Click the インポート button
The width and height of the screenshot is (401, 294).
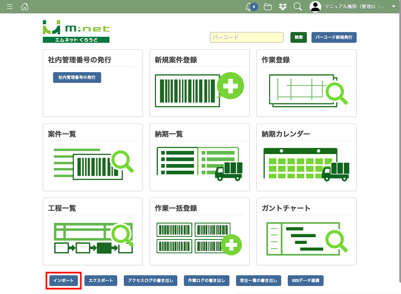pyautogui.click(x=63, y=281)
